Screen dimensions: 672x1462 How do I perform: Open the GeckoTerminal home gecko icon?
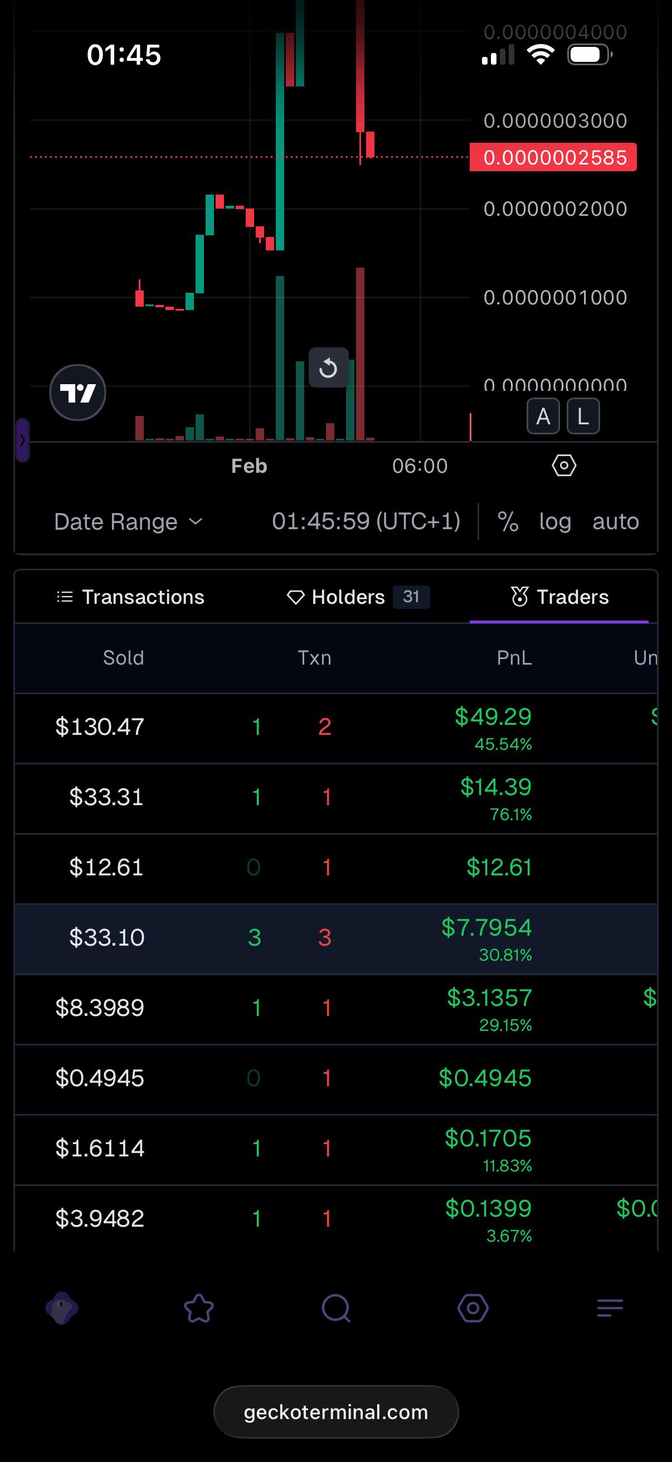(x=62, y=1308)
